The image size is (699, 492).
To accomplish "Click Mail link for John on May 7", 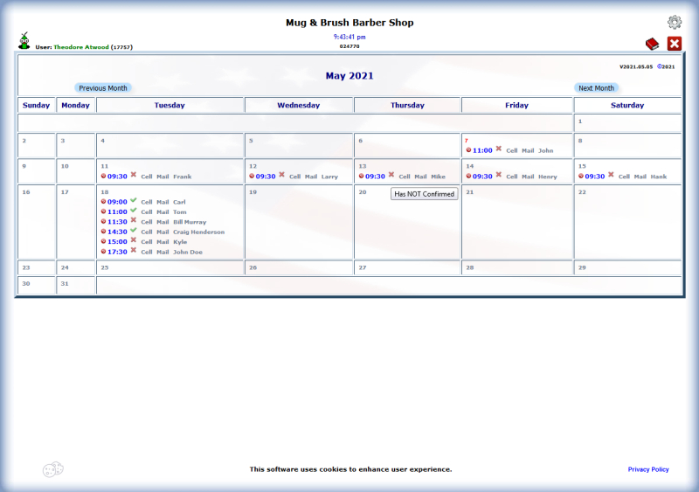I will point(528,151).
